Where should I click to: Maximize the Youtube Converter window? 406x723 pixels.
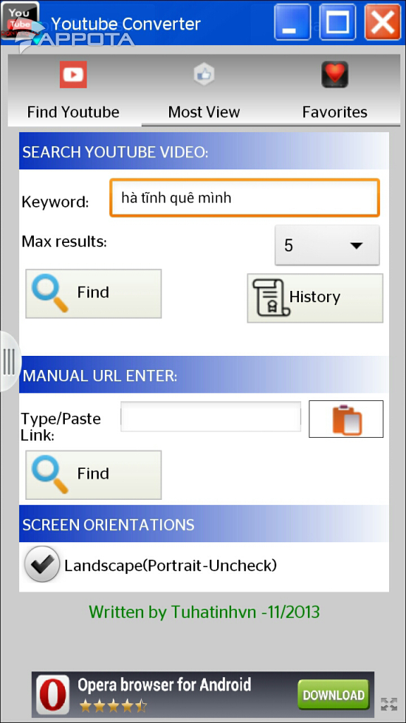coord(338,22)
